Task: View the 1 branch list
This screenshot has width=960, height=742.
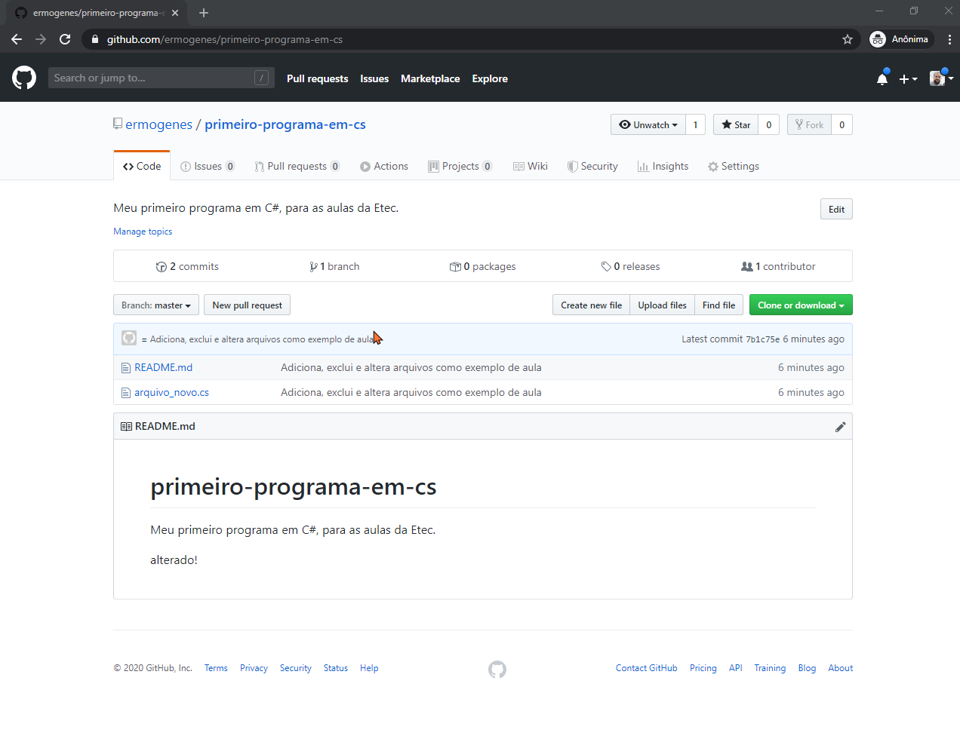Action: [x=334, y=266]
